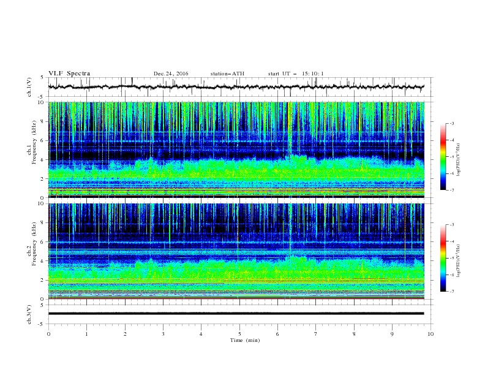485x375 pixels.
Task: Click the "2" tick on the time axis
Action: pyautogui.click(x=125, y=334)
